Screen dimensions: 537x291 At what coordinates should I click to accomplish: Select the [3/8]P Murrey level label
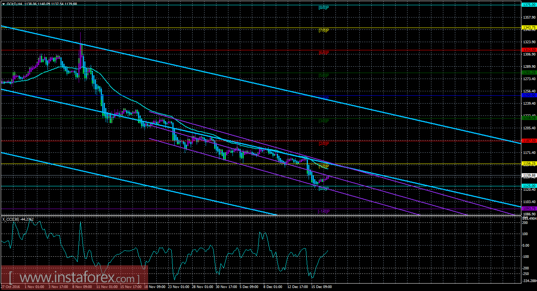[x=324, y=121]
